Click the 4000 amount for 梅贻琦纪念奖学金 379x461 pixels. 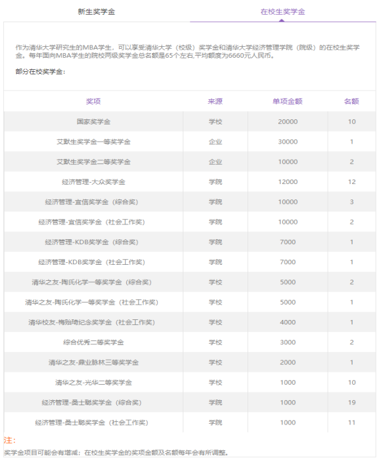[x=288, y=323]
